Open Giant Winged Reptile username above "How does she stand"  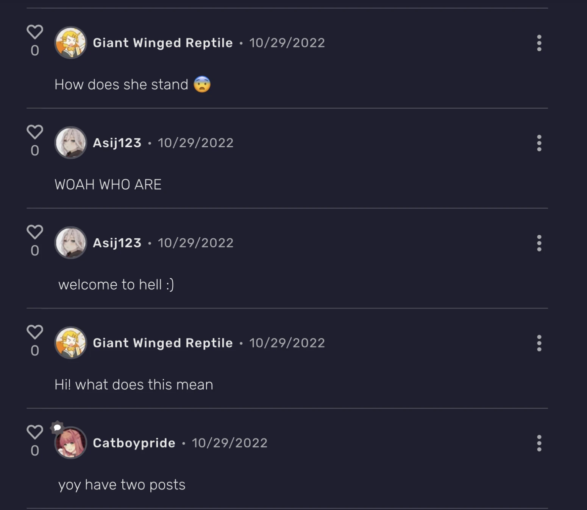click(163, 43)
